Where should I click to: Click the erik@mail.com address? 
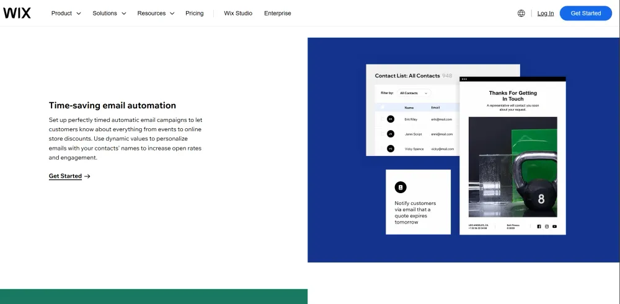click(x=441, y=119)
